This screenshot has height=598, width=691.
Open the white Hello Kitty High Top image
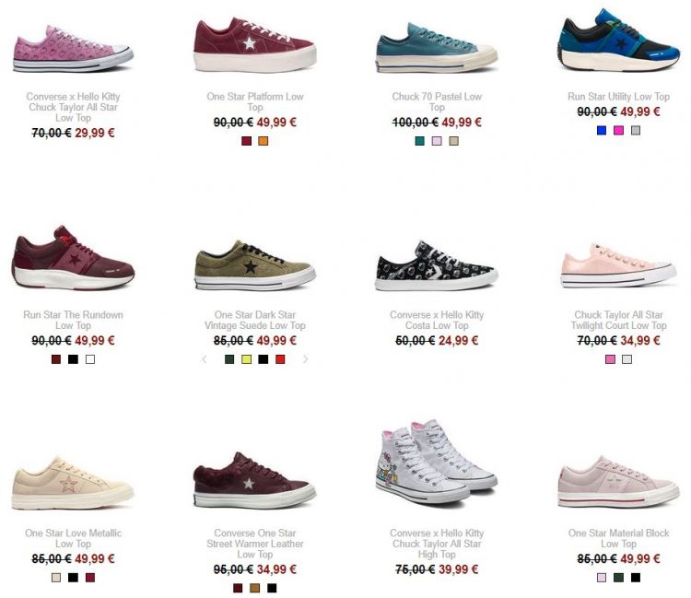437,461
